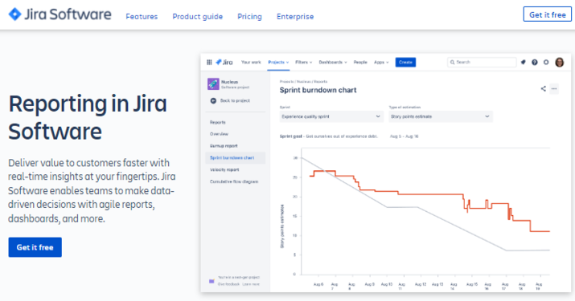The image size is (575, 301).
Task: Open the more options ellipsis menu
Action: [x=554, y=88]
